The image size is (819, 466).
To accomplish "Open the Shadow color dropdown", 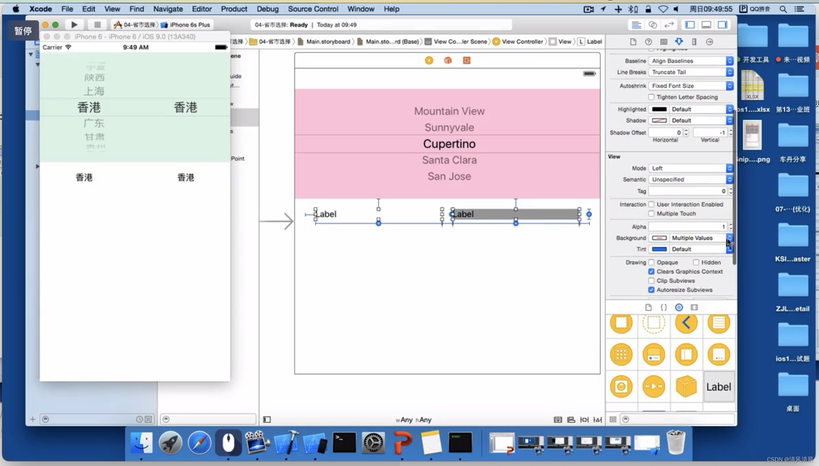I will 701,121.
